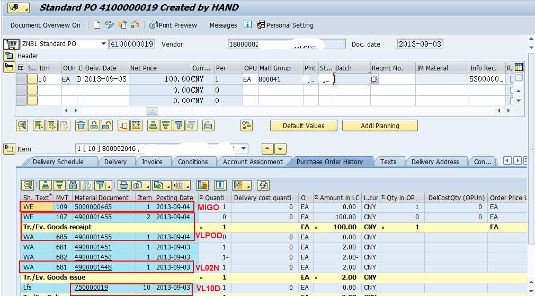This screenshot has width=535, height=296.
Task: Click the Graphic chart icon in history toolbar
Action: (203, 185)
